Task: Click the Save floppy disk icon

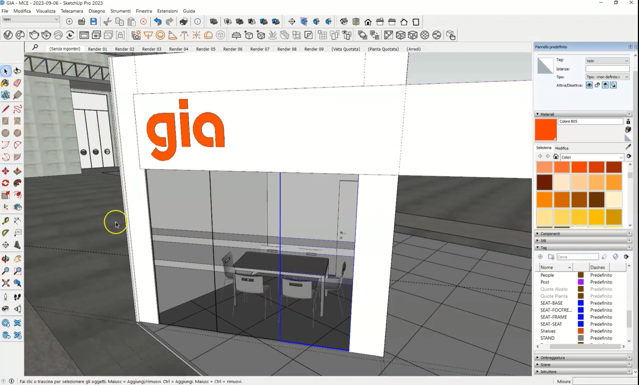Action: [94, 22]
